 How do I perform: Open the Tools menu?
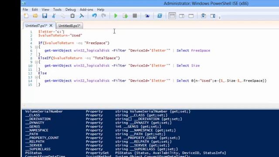(57, 10)
